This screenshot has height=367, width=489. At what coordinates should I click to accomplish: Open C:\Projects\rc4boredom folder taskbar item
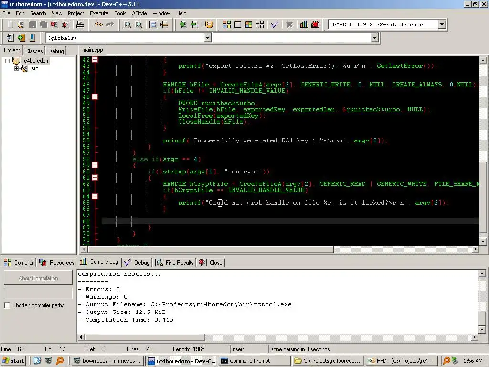(x=328, y=361)
